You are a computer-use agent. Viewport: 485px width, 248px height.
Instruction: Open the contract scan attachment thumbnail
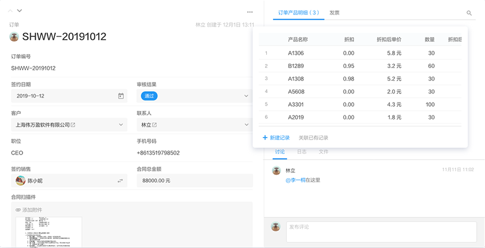[48, 232]
